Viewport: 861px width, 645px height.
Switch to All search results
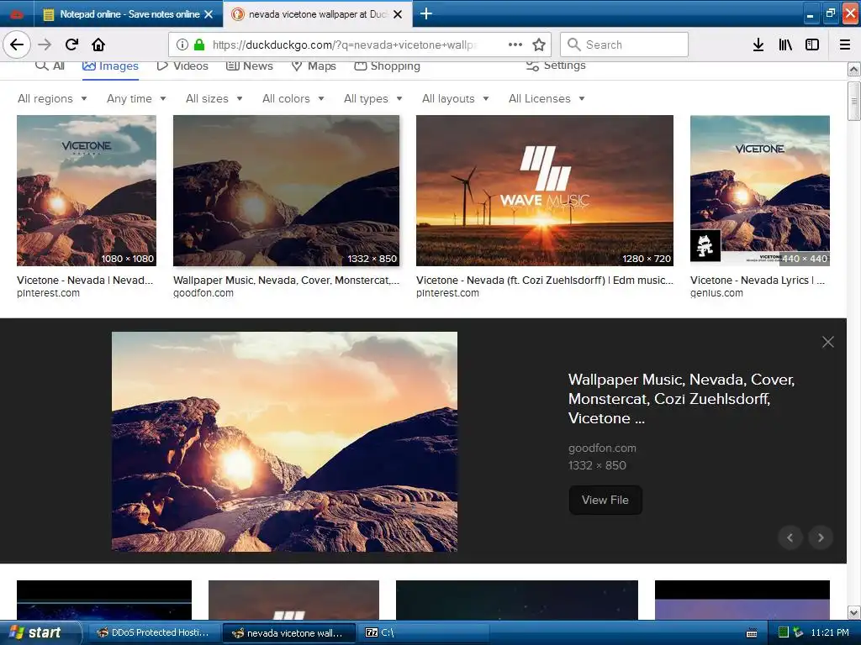[x=50, y=66]
